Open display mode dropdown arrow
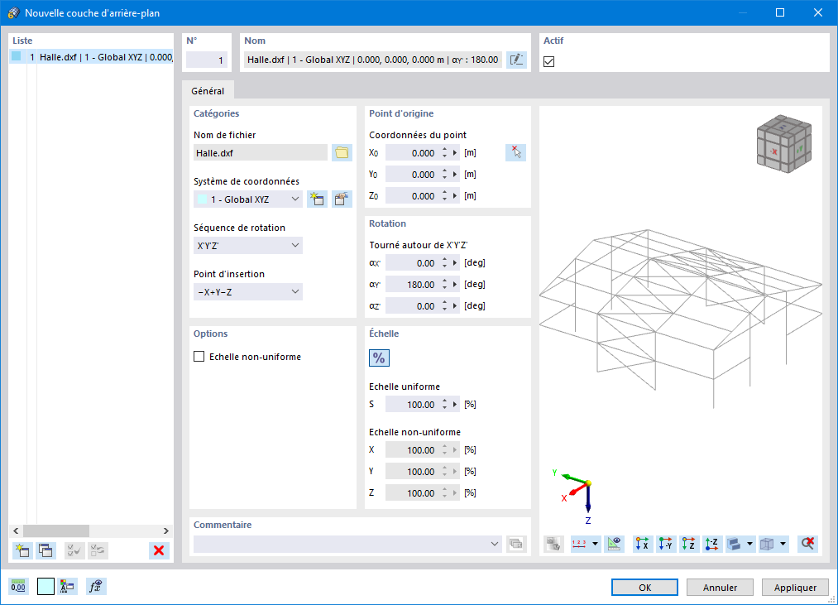 click(x=749, y=544)
